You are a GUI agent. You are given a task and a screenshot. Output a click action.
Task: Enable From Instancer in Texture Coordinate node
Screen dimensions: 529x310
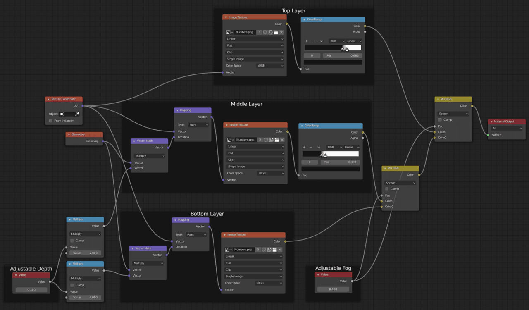(50, 121)
